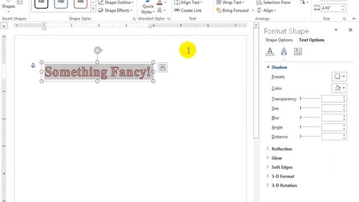Screen dimensions: 359x202
Task: Click the Size slider
Action: [310, 108]
